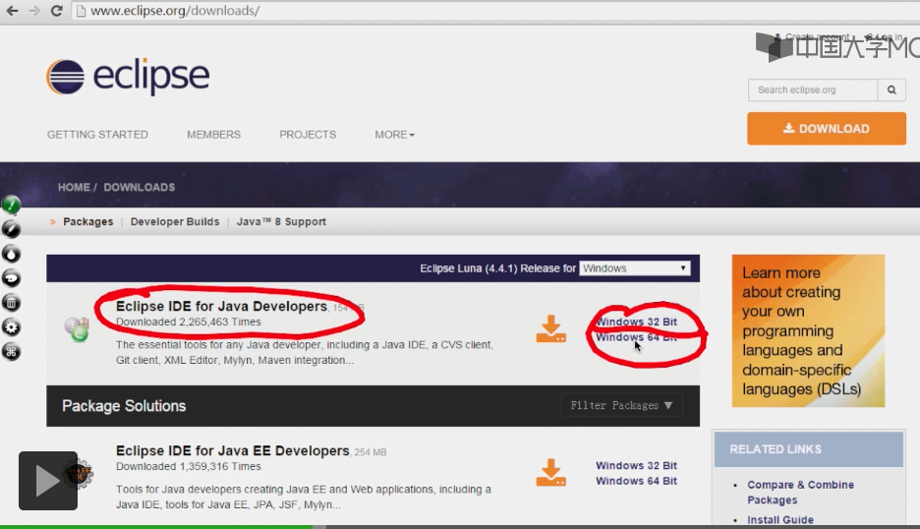The image size is (920, 529).
Task: Select the feather brush annotation tool
Action: point(11,229)
